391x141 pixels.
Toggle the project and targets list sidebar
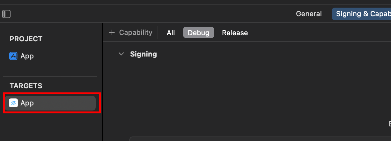[x=6, y=14]
